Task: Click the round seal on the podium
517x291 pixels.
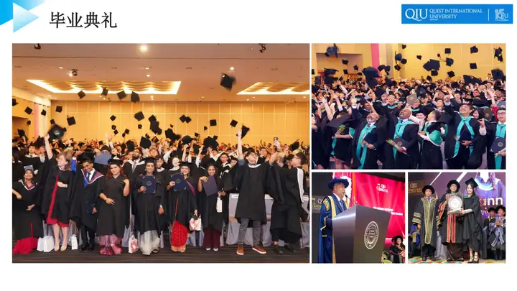Action: pyautogui.click(x=371, y=235)
